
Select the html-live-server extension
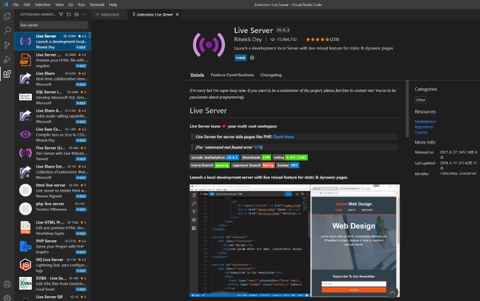[53, 190]
